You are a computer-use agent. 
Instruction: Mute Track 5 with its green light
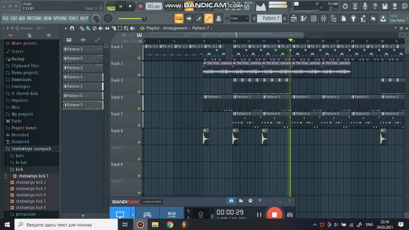pyautogui.click(x=139, y=125)
